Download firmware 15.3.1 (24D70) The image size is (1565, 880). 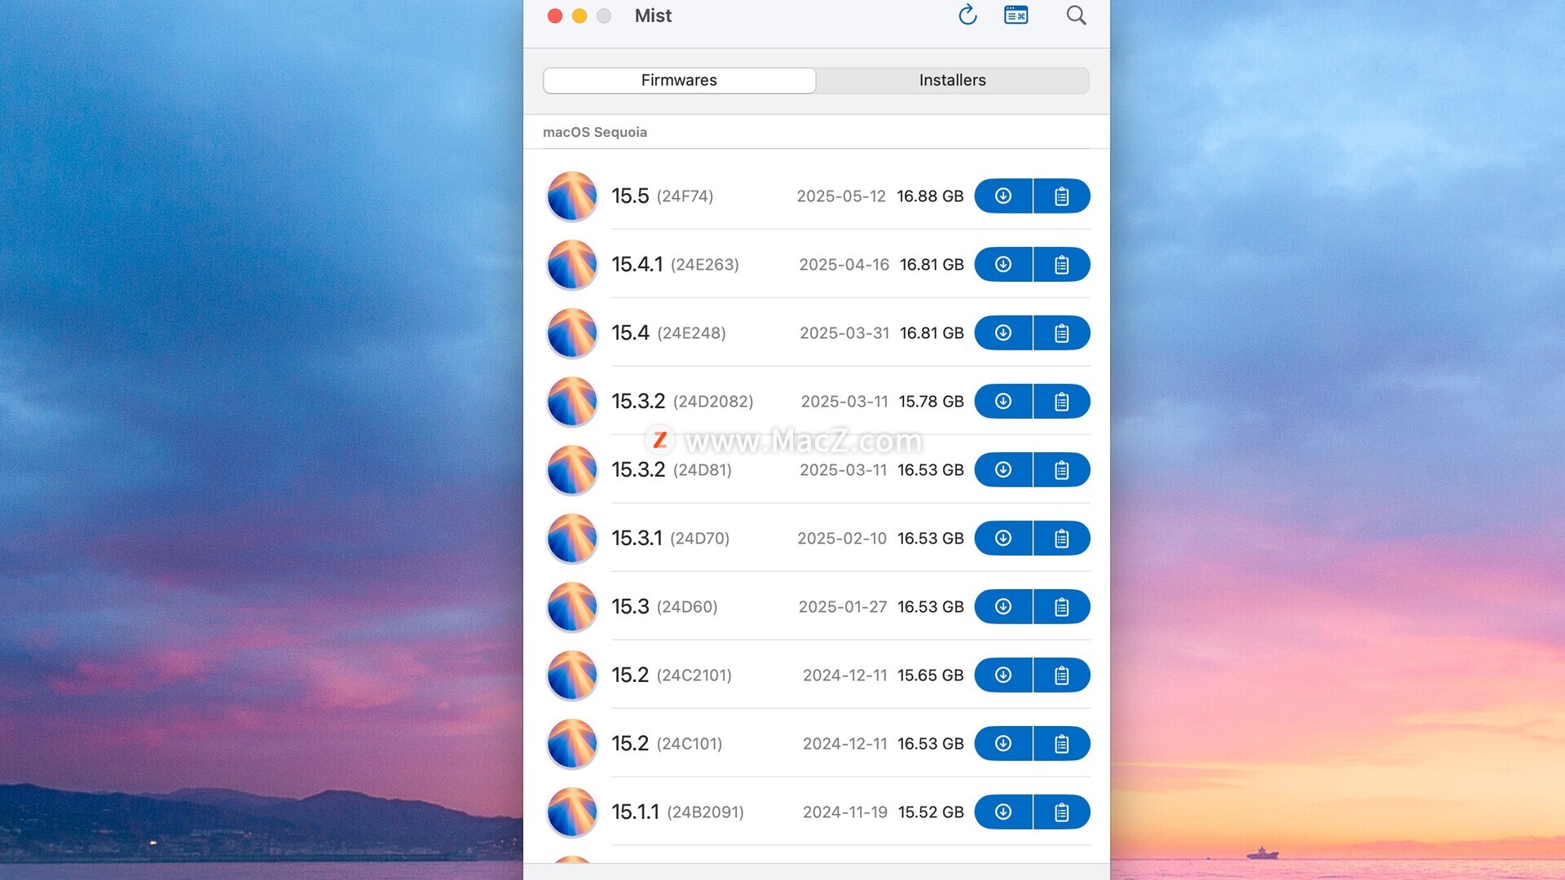(1003, 538)
